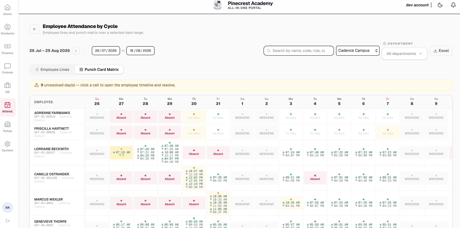Click the start date field 26/07/2026
This screenshot has height=228, width=460.
[106, 50]
